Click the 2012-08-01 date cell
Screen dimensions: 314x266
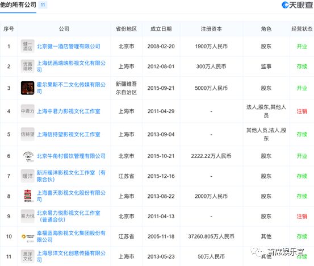[x=161, y=66]
